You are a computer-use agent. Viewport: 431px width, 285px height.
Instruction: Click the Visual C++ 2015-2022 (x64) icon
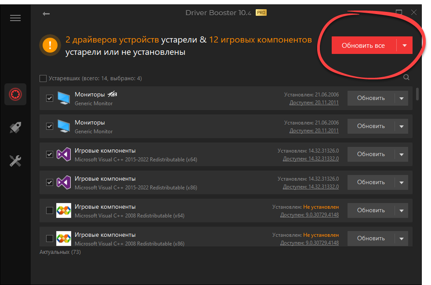pyautogui.click(x=64, y=154)
